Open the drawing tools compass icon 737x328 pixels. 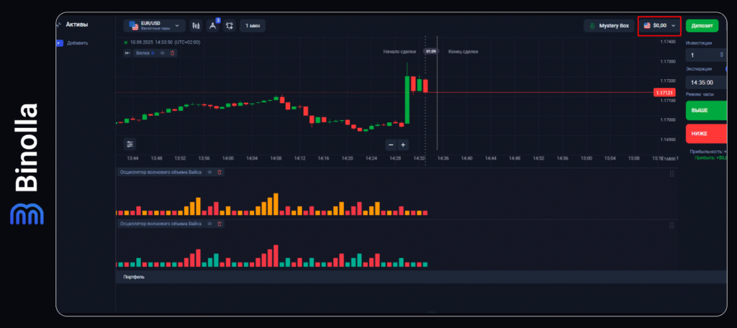(x=212, y=26)
